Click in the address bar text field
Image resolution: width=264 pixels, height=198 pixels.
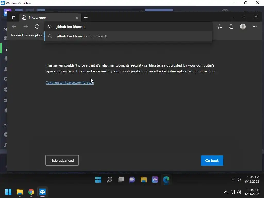click(128, 27)
